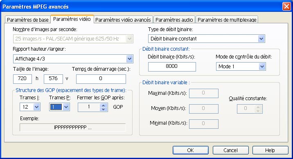Click the Débit binaire (Kbits/s) field
The image size is (293, 159).
[x=172, y=67]
